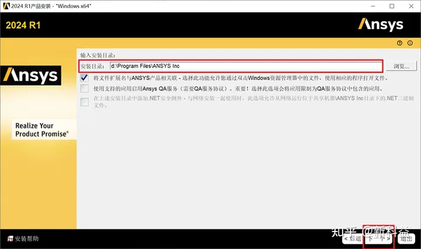Enable the Ansys QA服务 checkbox

coord(84,88)
